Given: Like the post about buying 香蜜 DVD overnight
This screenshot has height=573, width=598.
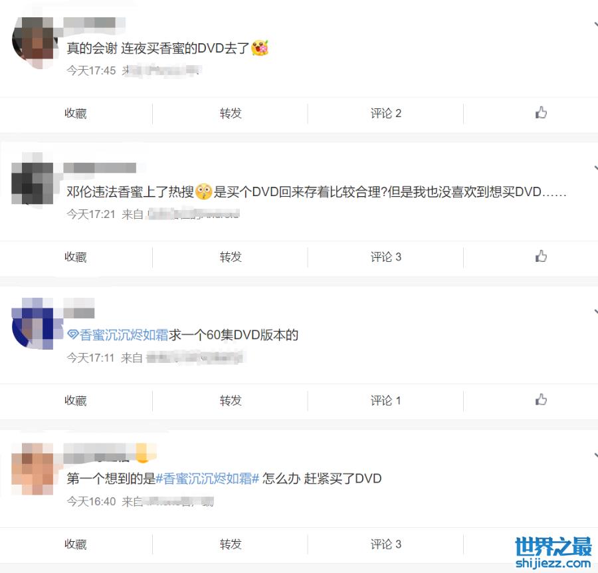Looking at the screenshot, I should [x=541, y=112].
